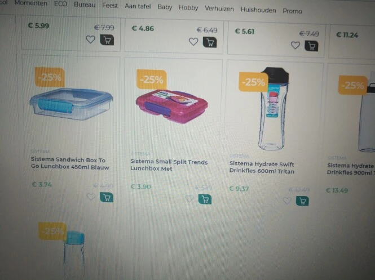The width and height of the screenshot is (375, 280).
Task: Open the Bureau menu category
Action: 85,5
